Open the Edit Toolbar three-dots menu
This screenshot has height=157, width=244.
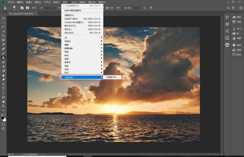pos(3,111)
